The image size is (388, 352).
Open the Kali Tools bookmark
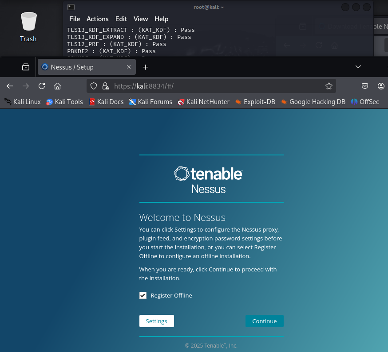point(64,102)
